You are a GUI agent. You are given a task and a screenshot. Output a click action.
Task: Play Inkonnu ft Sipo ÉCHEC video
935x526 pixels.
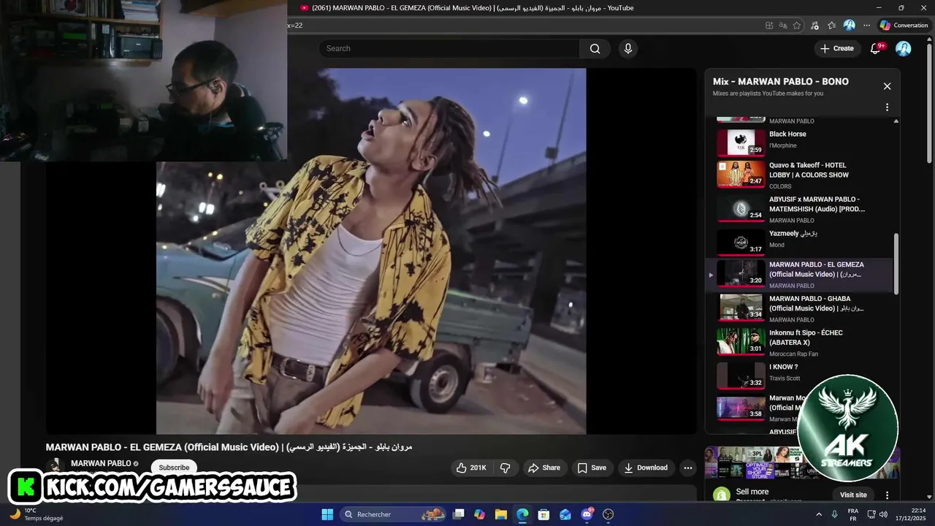[800, 343]
